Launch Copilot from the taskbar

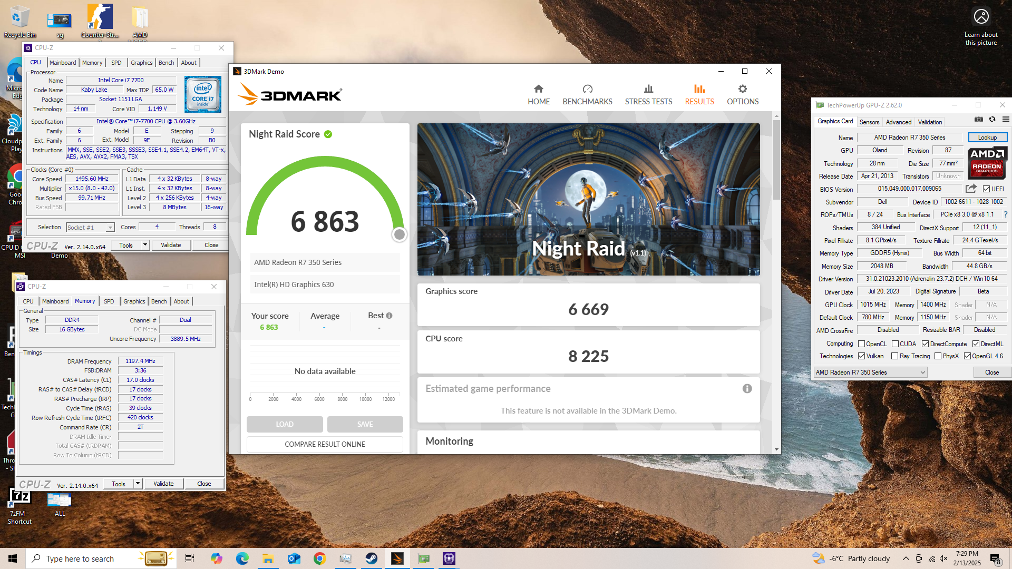(216, 558)
